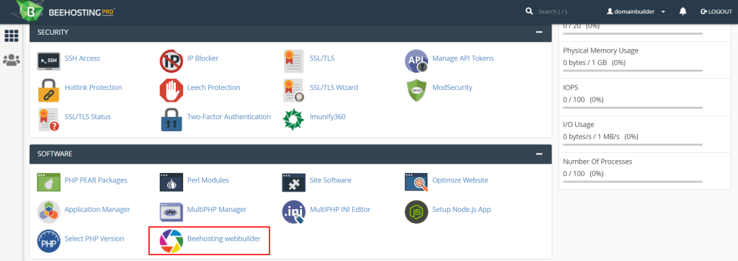Screen dimensions: 738x261
Task: Open the SSL/TLS Wizard icon
Action: coord(294,90)
